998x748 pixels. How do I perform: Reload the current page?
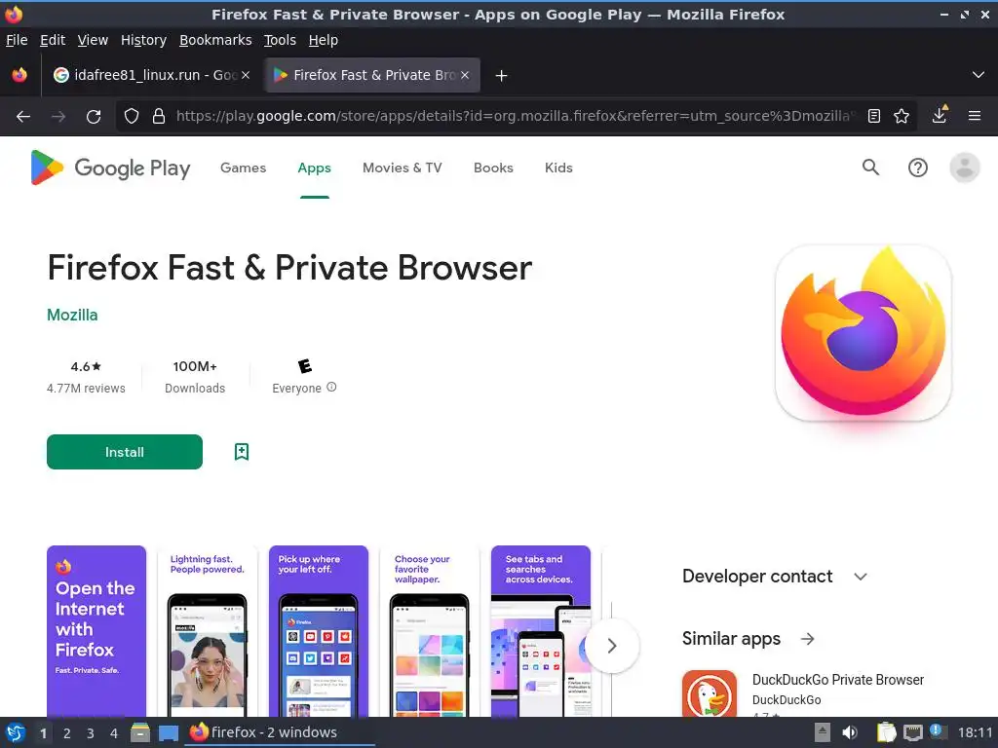[94, 117]
